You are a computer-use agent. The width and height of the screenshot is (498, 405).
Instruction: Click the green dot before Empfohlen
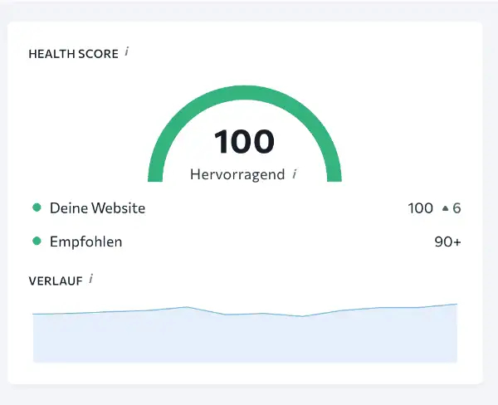click(37, 242)
